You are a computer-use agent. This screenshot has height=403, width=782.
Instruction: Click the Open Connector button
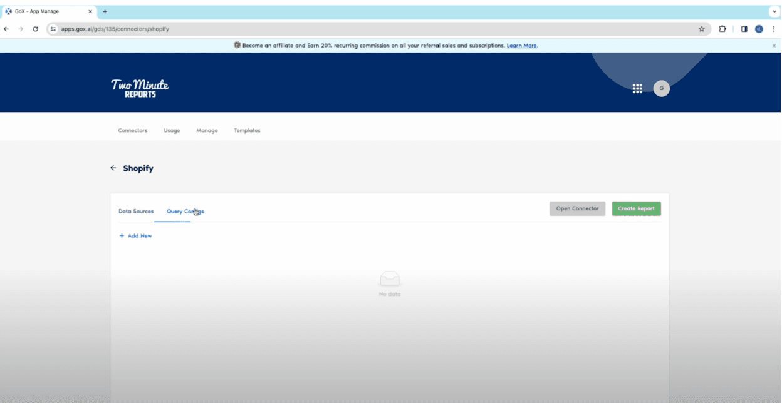pyautogui.click(x=577, y=208)
